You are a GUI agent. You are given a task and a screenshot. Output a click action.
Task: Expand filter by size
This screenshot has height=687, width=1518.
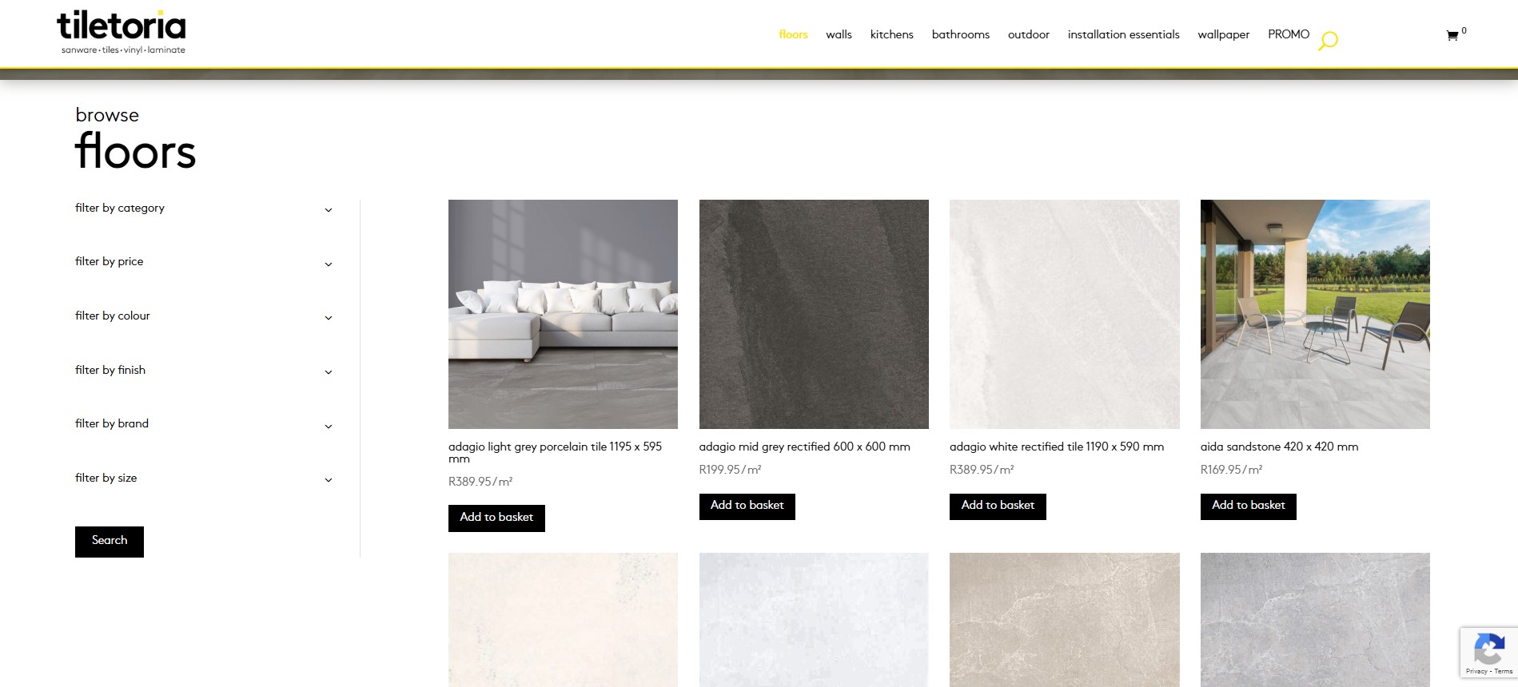(203, 479)
